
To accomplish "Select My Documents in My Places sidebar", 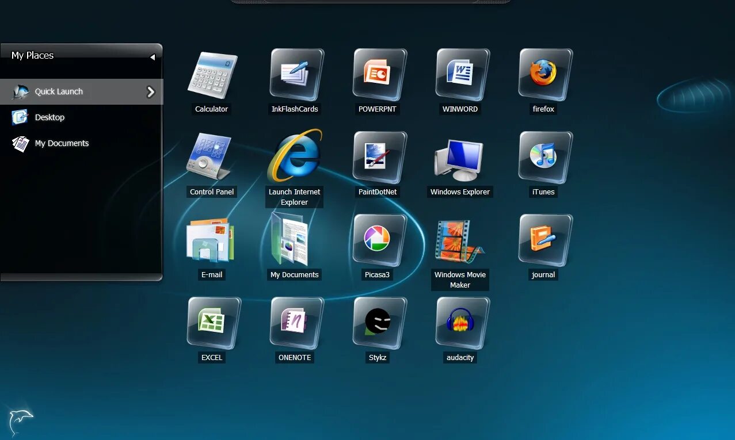I will 81,143.
